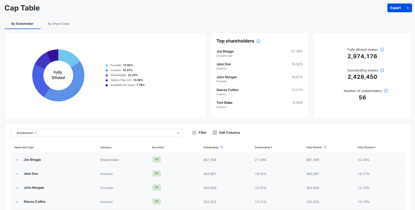Image resolution: width=415 pixels, height=210 pixels.
Task: Click Joe Bloggs in Top shareholders list
Action: click(x=225, y=51)
